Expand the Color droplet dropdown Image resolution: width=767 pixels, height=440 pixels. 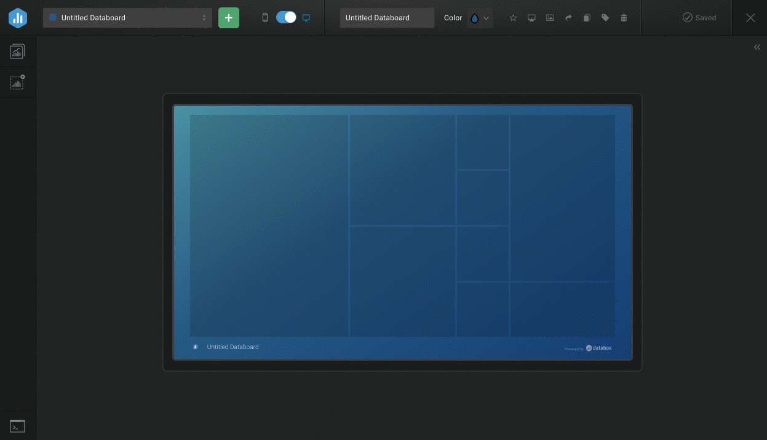480,18
